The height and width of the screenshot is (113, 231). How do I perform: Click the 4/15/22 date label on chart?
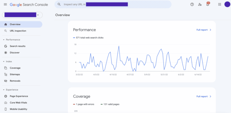[113, 75]
